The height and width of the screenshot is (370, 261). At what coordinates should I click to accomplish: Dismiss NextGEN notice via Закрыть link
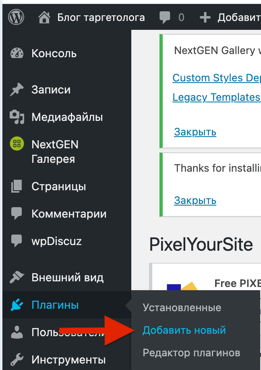(195, 132)
